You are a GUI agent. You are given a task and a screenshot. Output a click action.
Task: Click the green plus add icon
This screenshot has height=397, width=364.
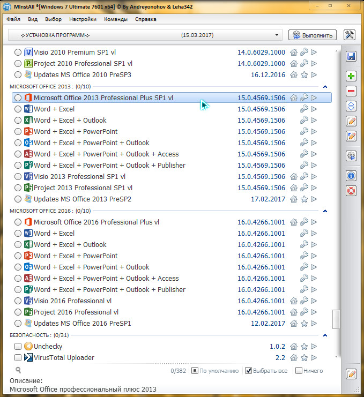(351, 76)
